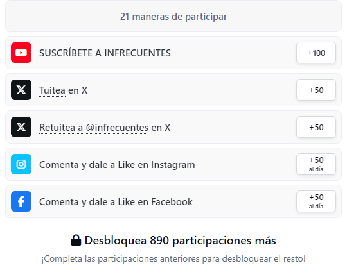Screen dimensions: 347x279
Task: Click the Completa las participaciones anteriores text
Action: click(x=173, y=258)
